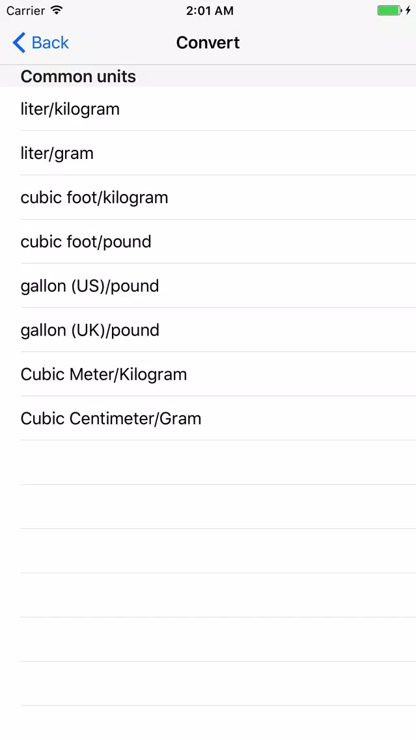Viewport: 416px width, 740px height.
Task: Tap the 2:01 AM clock
Action: (x=210, y=10)
